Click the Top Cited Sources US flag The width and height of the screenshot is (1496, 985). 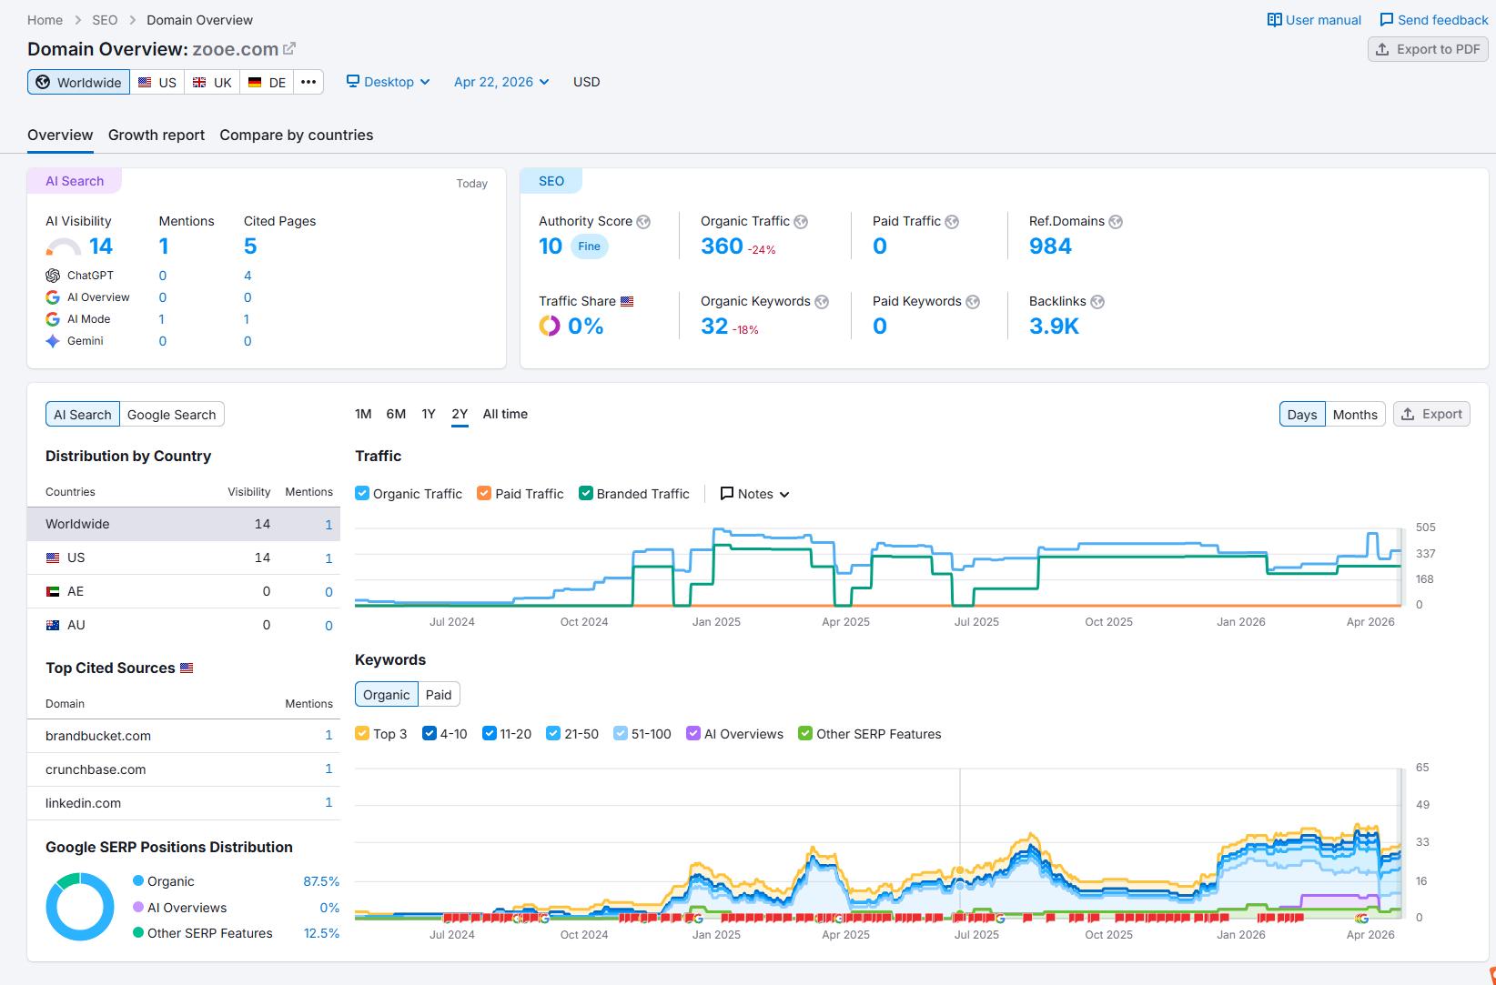pos(187,668)
